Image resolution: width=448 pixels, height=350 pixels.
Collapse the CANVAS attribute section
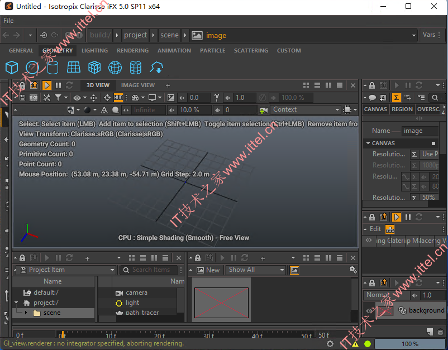[x=368, y=143]
